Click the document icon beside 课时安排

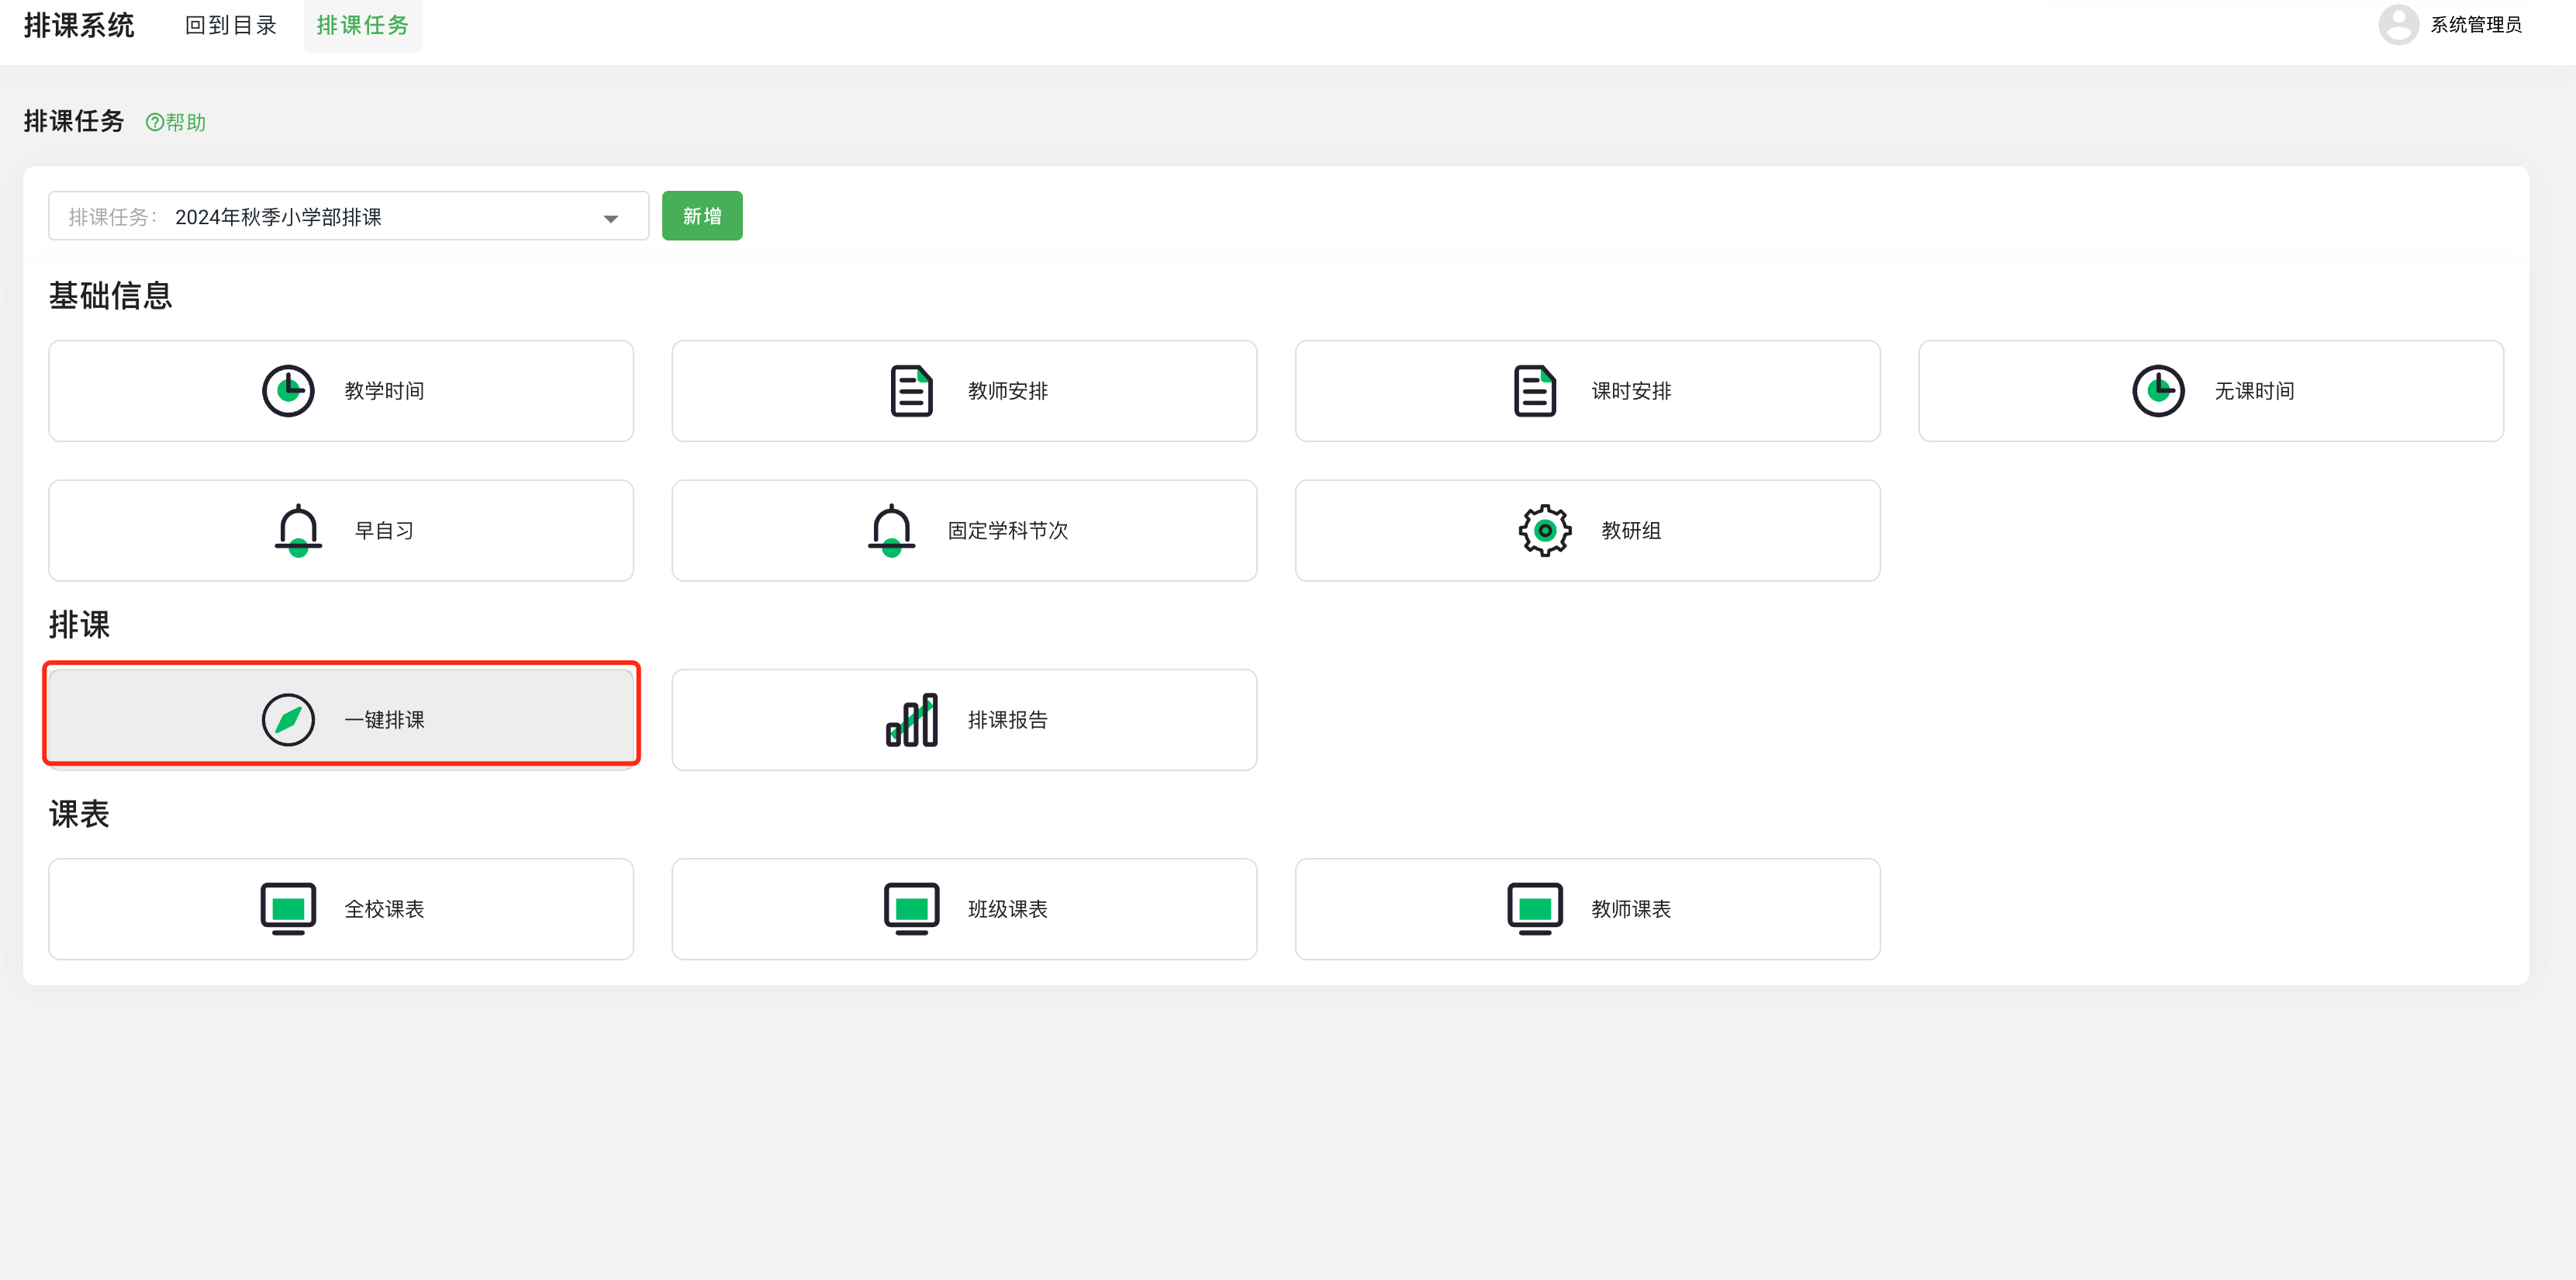pos(1534,390)
